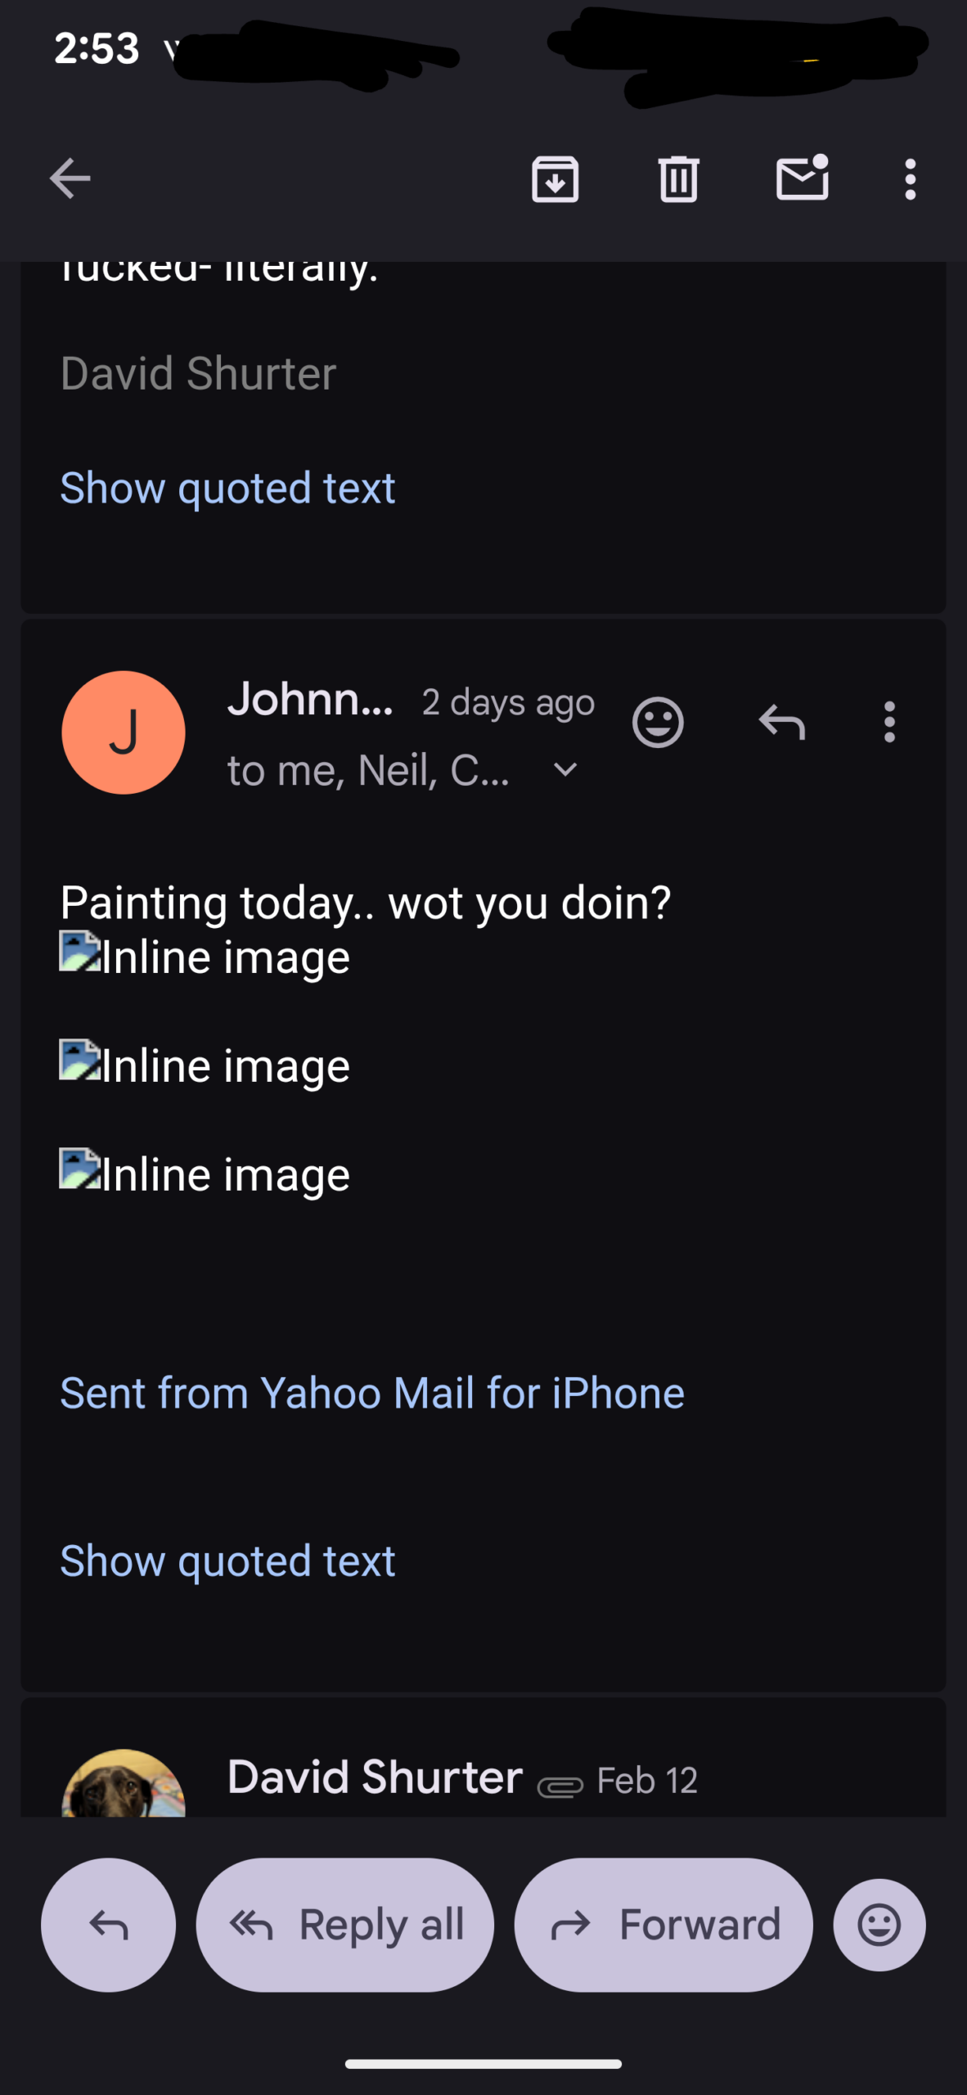
Task: Expand recipient details next to 'to me, Neil'
Action: click(x=565, y=770)
